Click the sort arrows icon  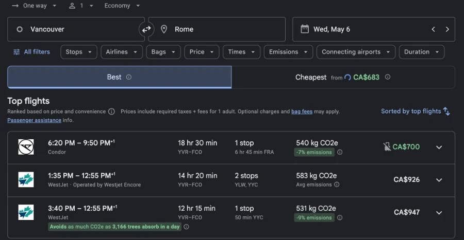[x=446, y=112]
